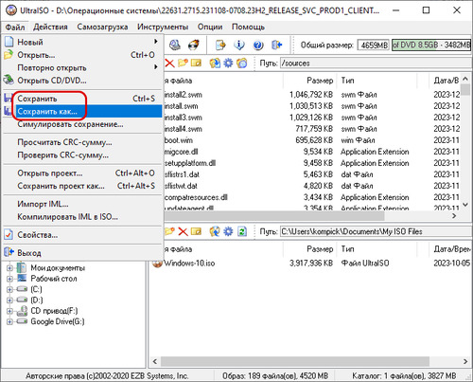Image resolution: width=473 pixels, height=382 pixels.
Task: Open image info via blue 'i' icon
Action: pos(239,45)
